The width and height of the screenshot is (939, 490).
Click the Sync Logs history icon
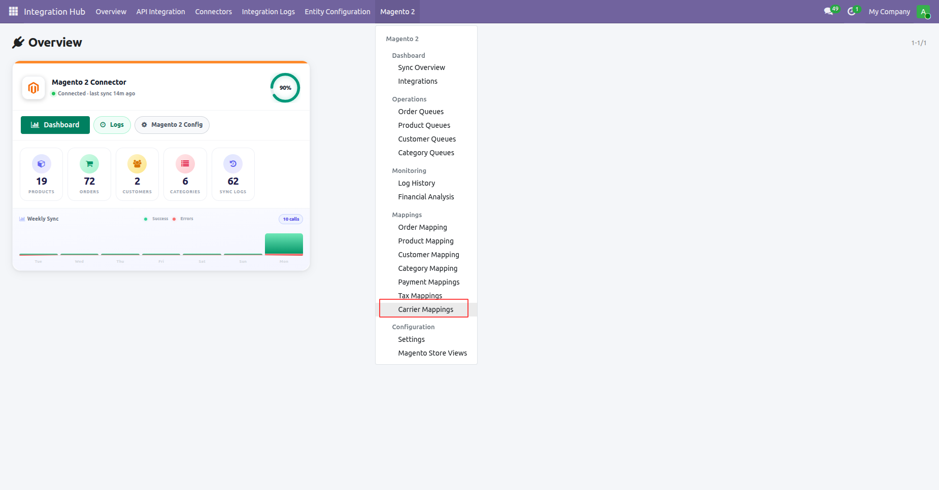[233, 164]
